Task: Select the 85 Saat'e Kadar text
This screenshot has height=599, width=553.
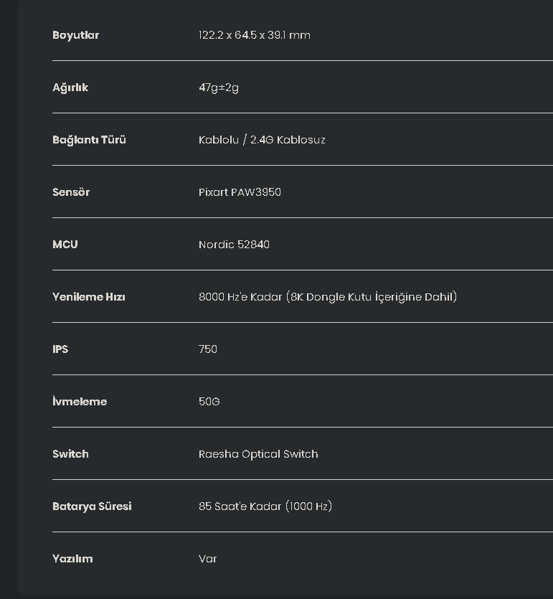Action: (x=240, y=506)
